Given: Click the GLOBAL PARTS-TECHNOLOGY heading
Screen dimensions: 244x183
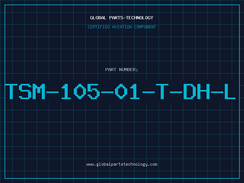Looking at the screenshot, I should tap(122, 18).
